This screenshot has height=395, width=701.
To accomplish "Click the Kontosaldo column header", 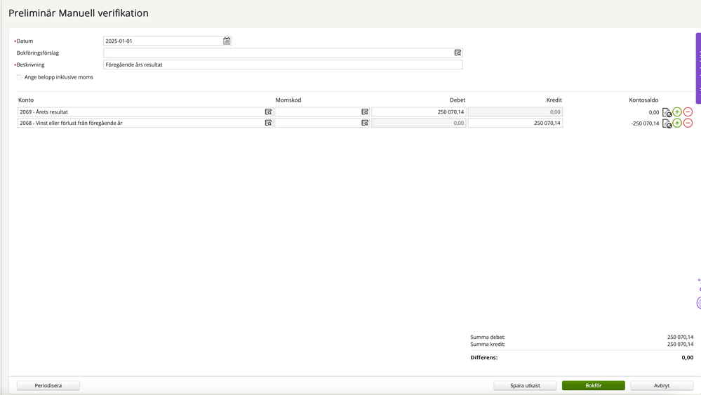I will point(643,100).
